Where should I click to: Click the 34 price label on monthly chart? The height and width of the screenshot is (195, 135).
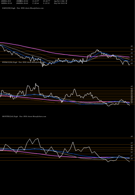(x=131, y=149)
